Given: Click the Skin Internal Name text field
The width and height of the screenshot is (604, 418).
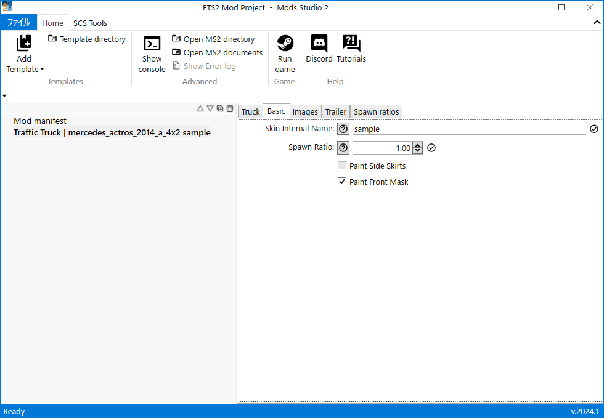Looking at the screenshot, I should tap(468, 129).
